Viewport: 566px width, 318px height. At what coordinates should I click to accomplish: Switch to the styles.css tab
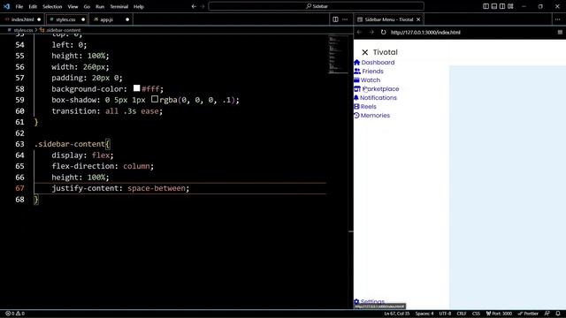65,19
